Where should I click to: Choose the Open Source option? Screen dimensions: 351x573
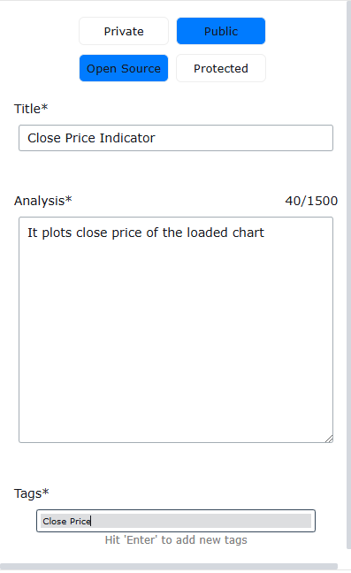point(124,68)
